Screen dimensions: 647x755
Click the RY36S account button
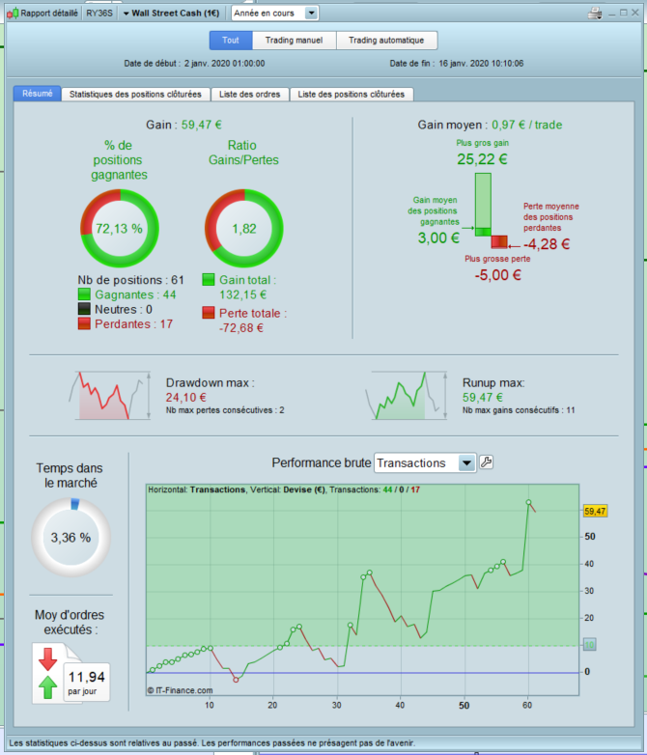pyautogui.click(x=99, y=13)
